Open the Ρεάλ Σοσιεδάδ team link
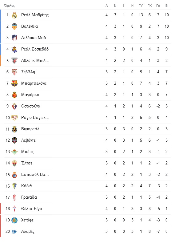 [x=35, y=49]
